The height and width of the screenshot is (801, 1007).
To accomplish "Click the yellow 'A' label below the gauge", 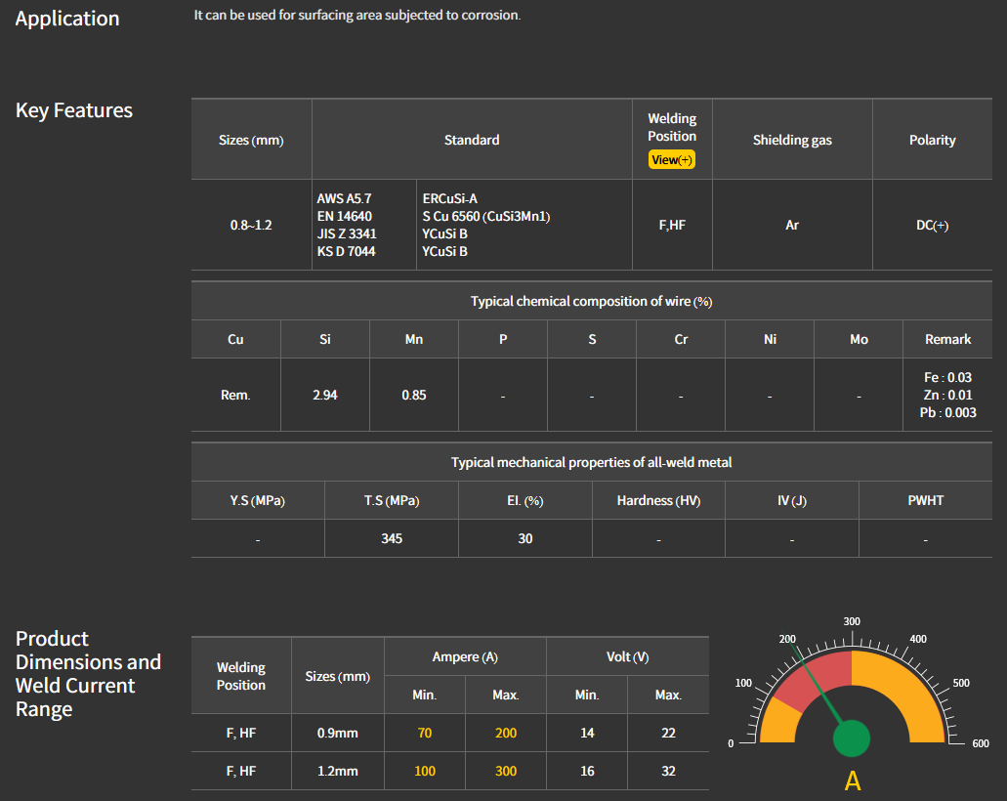I will [852, 781].
